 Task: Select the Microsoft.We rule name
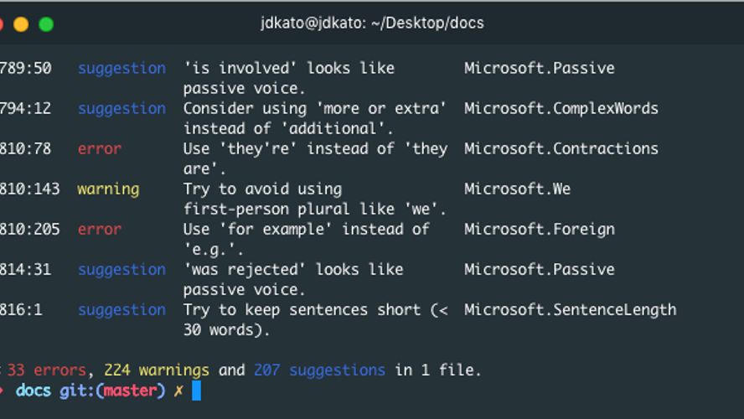(x=517, y=189)
